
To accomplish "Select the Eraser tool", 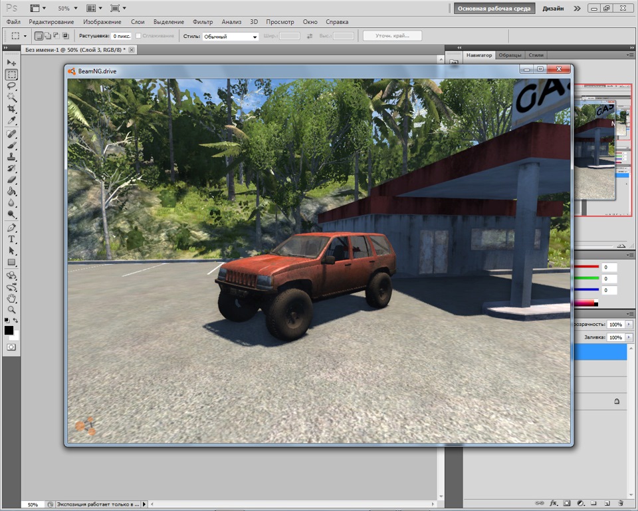I will click(11, 180).
